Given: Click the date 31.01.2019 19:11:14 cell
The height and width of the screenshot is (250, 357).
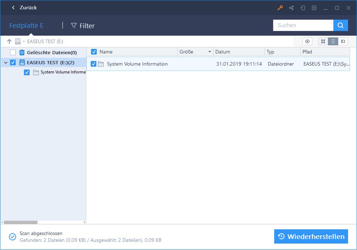Looking at the screenshot, I should click(239, 64).
